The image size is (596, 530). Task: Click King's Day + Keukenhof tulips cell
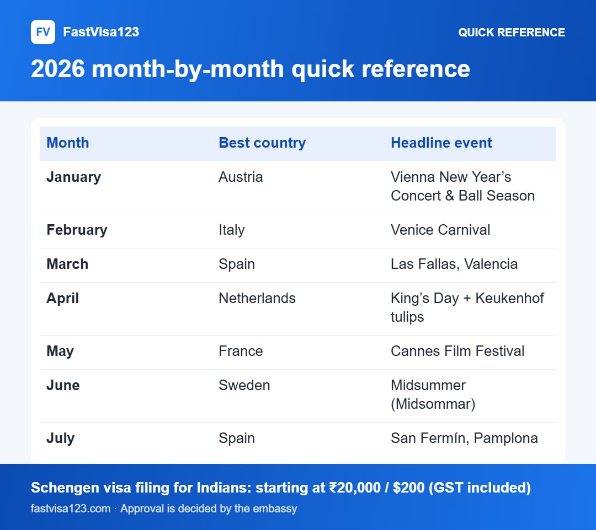pyautogui.click(x=467, y=307)
